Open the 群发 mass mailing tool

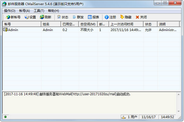pyautogui.click(x=78, y=17)
